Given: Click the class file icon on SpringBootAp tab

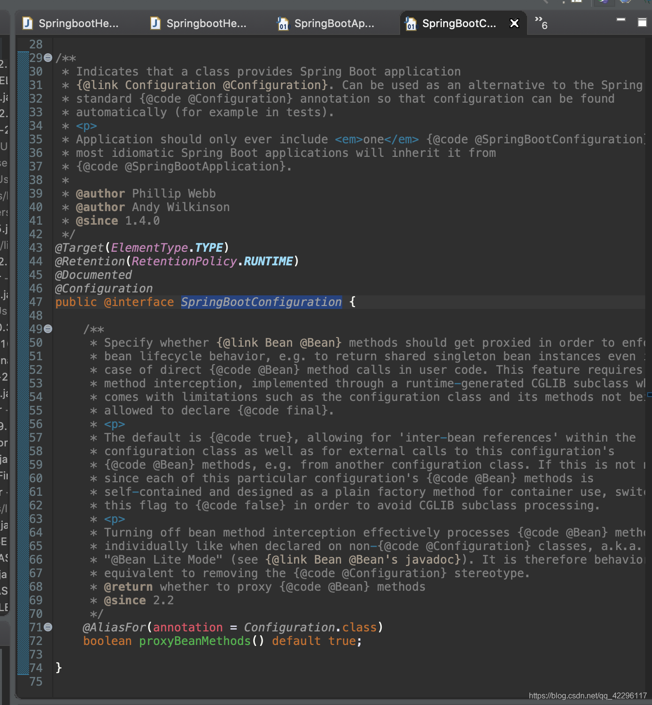Looking at the screenshot, I should coord(282,23).
